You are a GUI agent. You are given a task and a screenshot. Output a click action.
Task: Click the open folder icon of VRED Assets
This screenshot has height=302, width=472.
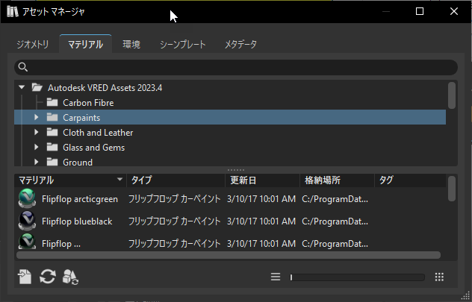coord(37,87)
